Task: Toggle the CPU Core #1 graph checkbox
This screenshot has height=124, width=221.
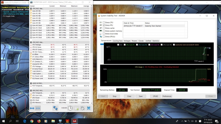Action: 125,45
